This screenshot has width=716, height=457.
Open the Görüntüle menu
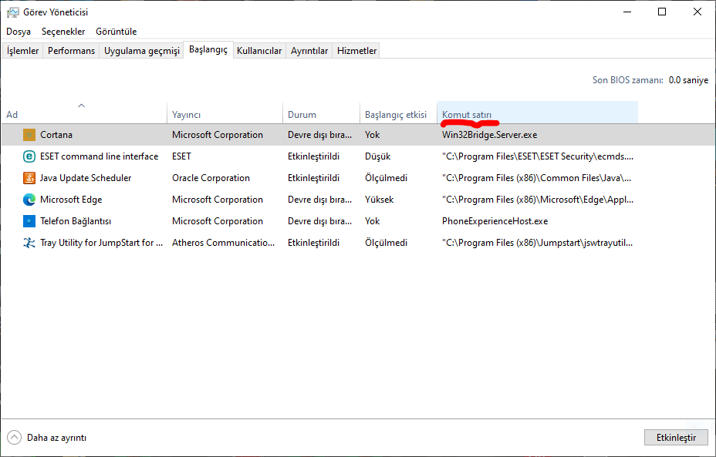(117, 32)
